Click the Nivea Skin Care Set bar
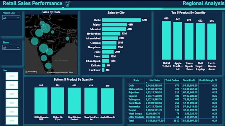Image resolution: width=225 pixels, height=126 pixels. 91,101
